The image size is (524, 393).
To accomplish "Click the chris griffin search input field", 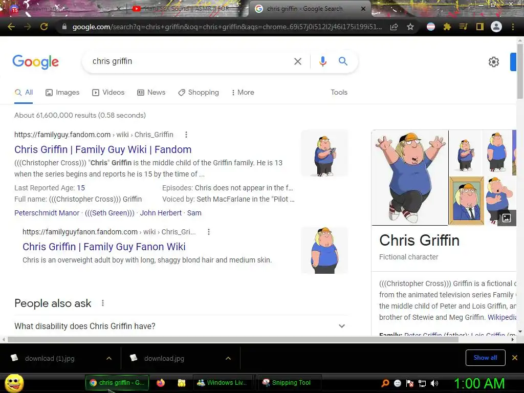I will pyautogui.click(x=187, y=61).
